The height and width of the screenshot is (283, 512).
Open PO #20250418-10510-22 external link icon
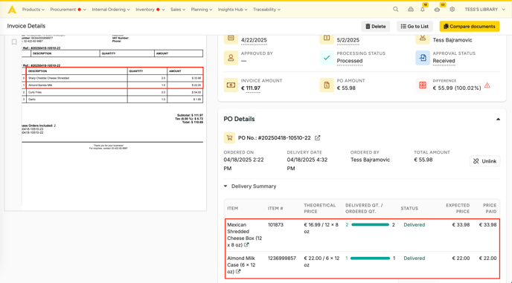(x=317, y=138)
